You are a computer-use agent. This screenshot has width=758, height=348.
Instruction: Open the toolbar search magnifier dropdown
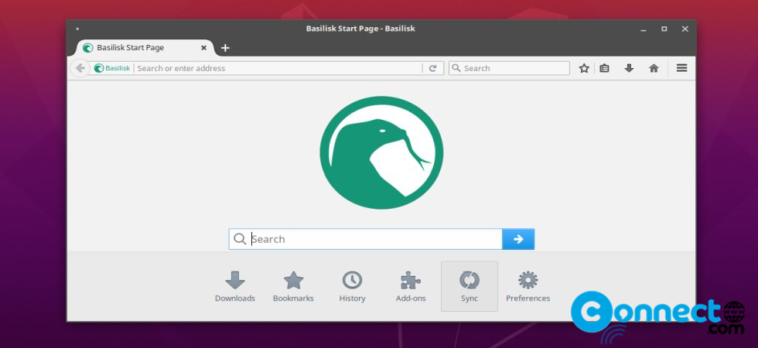[456, 68]
